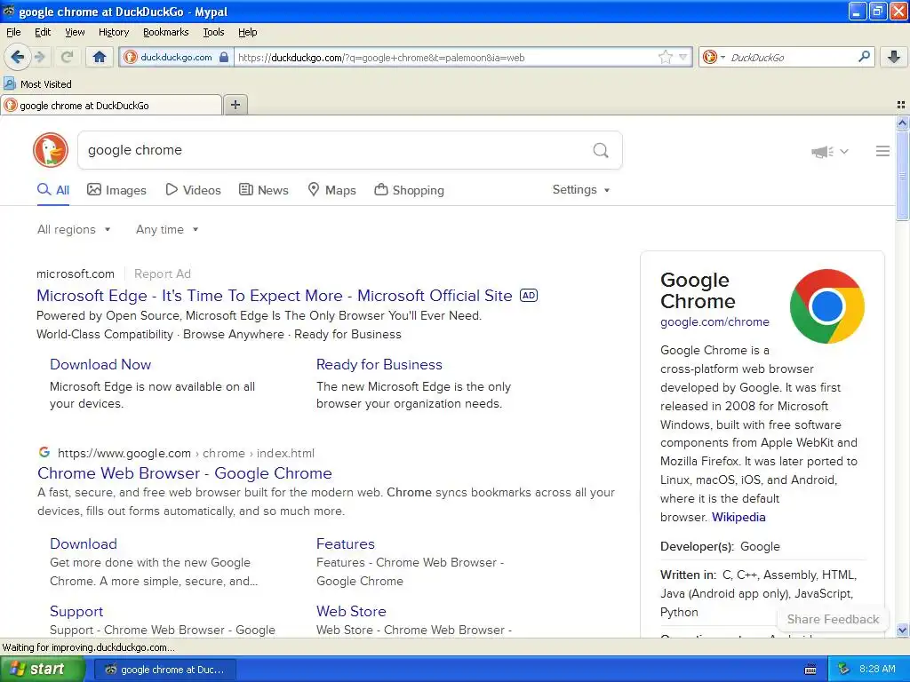Click the search bar magnifier icon

pos(864,57)
